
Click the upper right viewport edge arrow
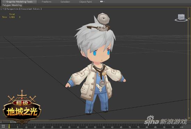pos(189,18)
